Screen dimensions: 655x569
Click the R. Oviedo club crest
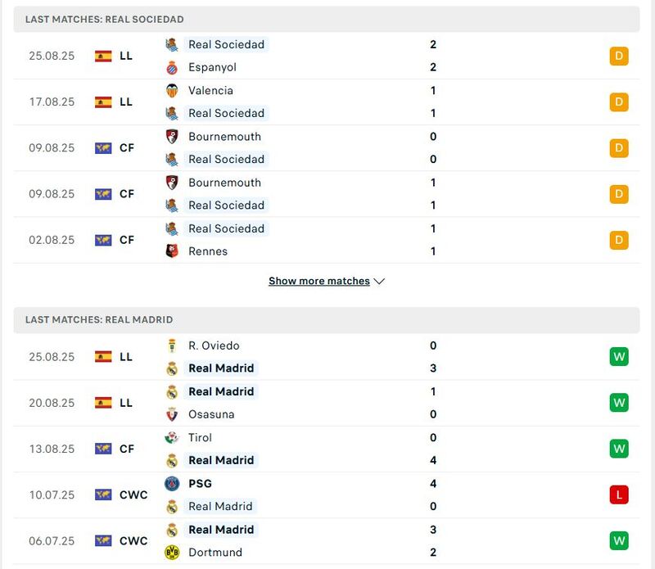[x=172, y=345]
